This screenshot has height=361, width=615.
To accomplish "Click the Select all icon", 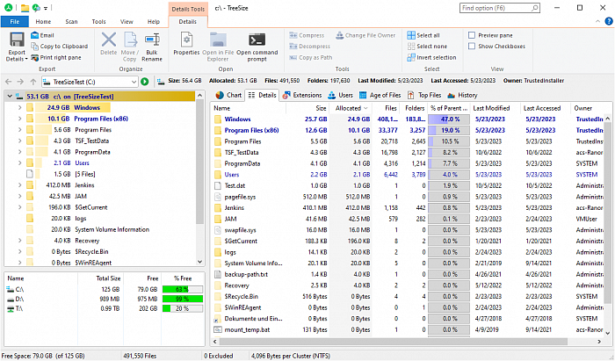I will 410,35.
